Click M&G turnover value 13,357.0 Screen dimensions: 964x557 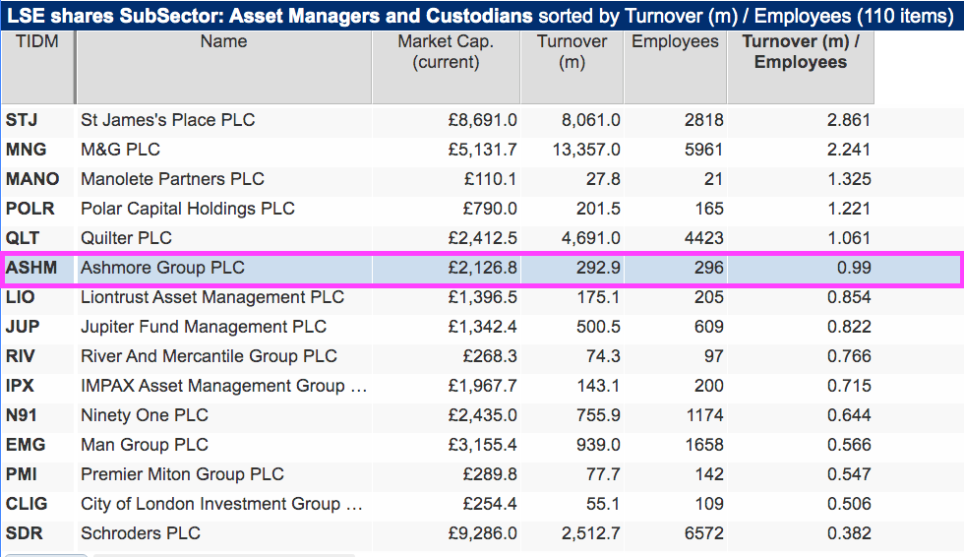[x=586, y=150]
